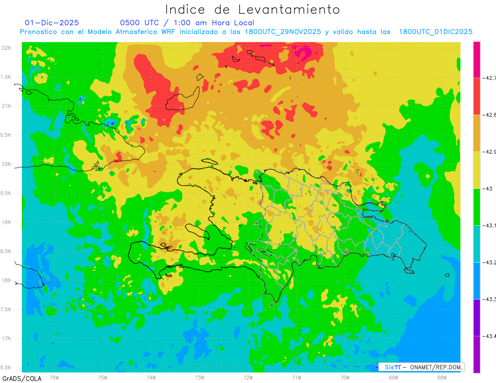496x383 pixels.
Task: Pick the blue legend segment below -43.2
Action: point(477,281)
